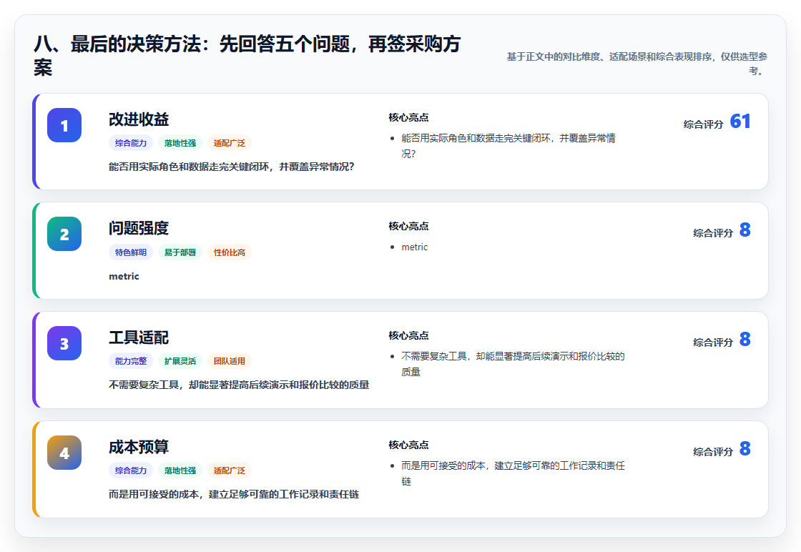This screenshot has height=552, width=801.
Task: Select 综合能力 tag in 改进收益 card
Action: (x=131, y=143)
